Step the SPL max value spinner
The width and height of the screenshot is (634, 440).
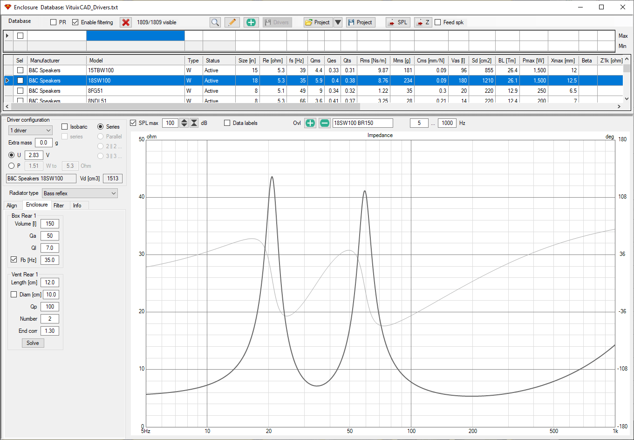[x=184, y=123]
